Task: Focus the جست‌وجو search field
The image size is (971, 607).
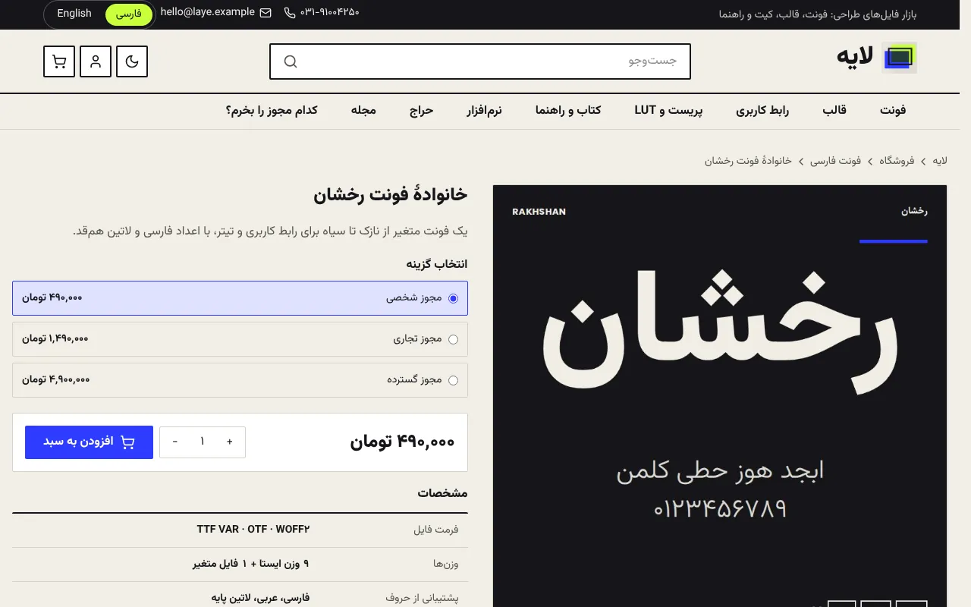Action: [x=480, y=61]
